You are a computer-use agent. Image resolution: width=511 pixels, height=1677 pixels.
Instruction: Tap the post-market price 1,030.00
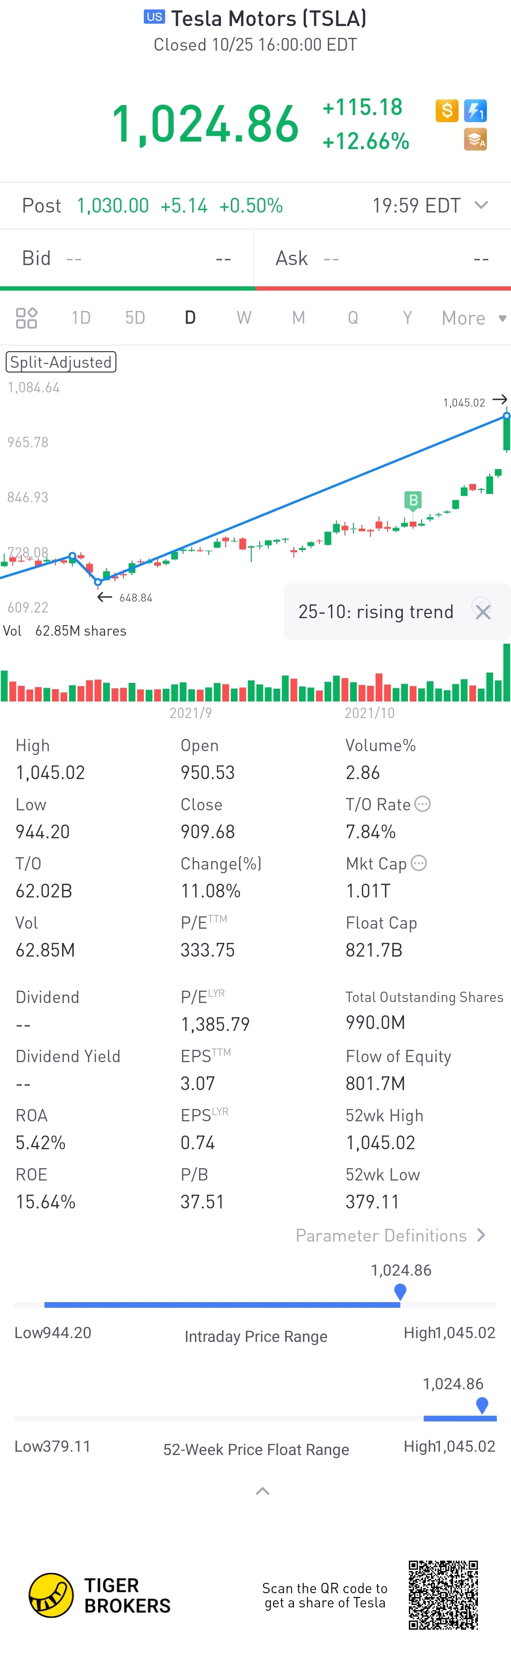pos(113,206)
